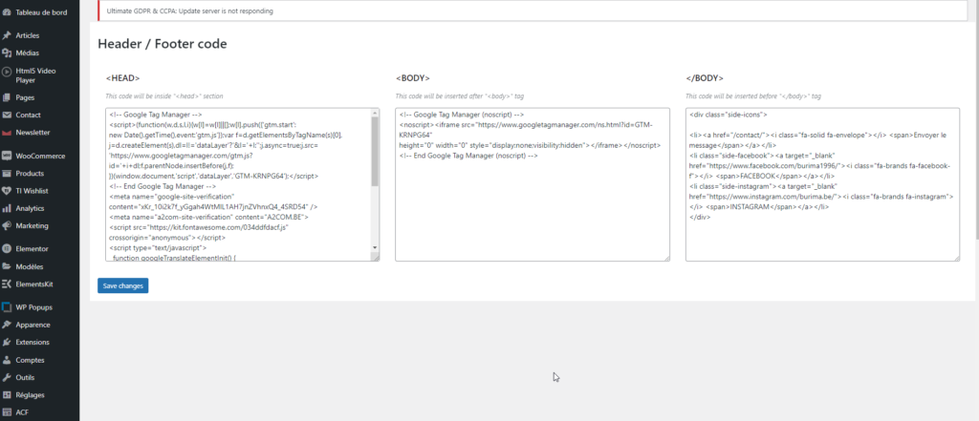Click the Articles pushpin icon

click(7, 35)
